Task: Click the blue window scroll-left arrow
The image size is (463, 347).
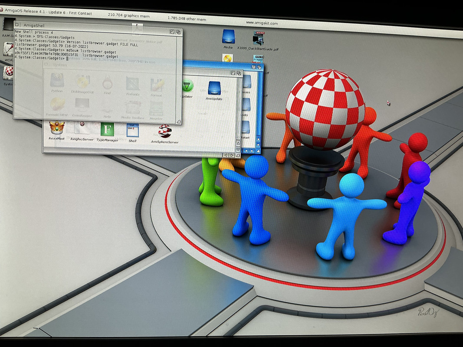Action: (x=246, y=151)
